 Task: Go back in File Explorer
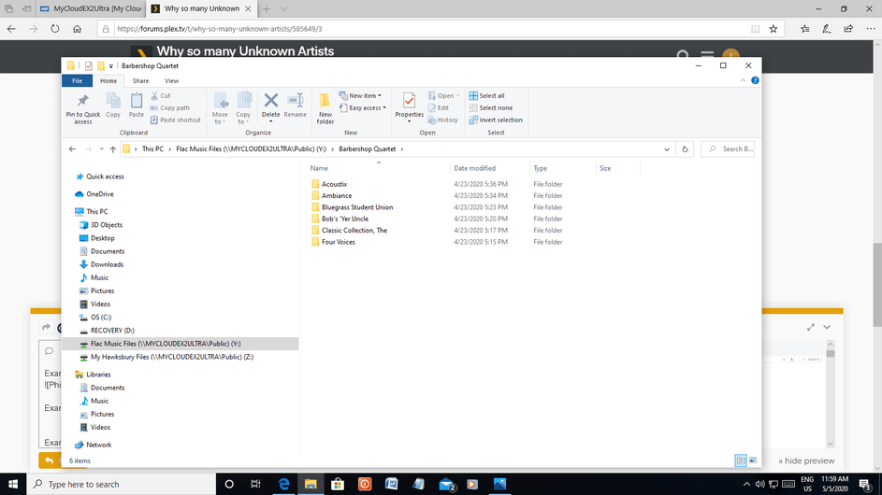[73, 148]
